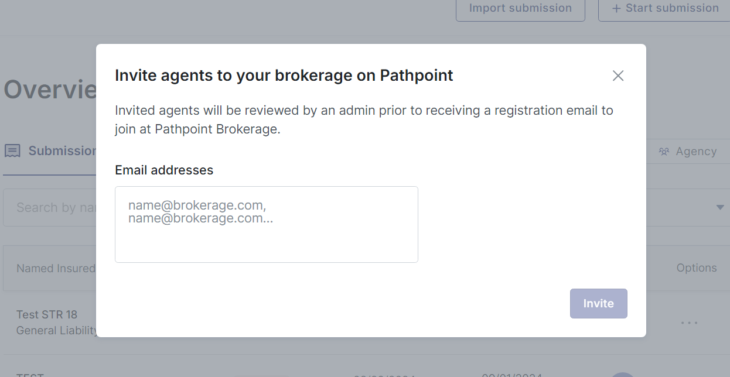
Task: Click the Search by name field
Action: tap(53, 207)
